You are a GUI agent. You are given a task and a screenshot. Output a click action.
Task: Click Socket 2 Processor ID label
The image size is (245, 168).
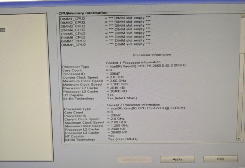(x=75, y=116)
